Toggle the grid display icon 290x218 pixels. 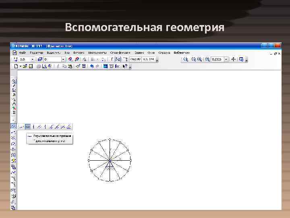(93, 59)
